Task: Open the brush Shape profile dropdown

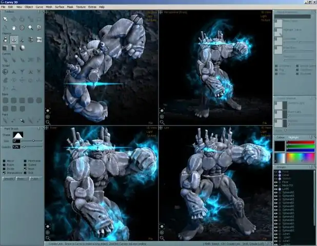Action: point(18,135)
